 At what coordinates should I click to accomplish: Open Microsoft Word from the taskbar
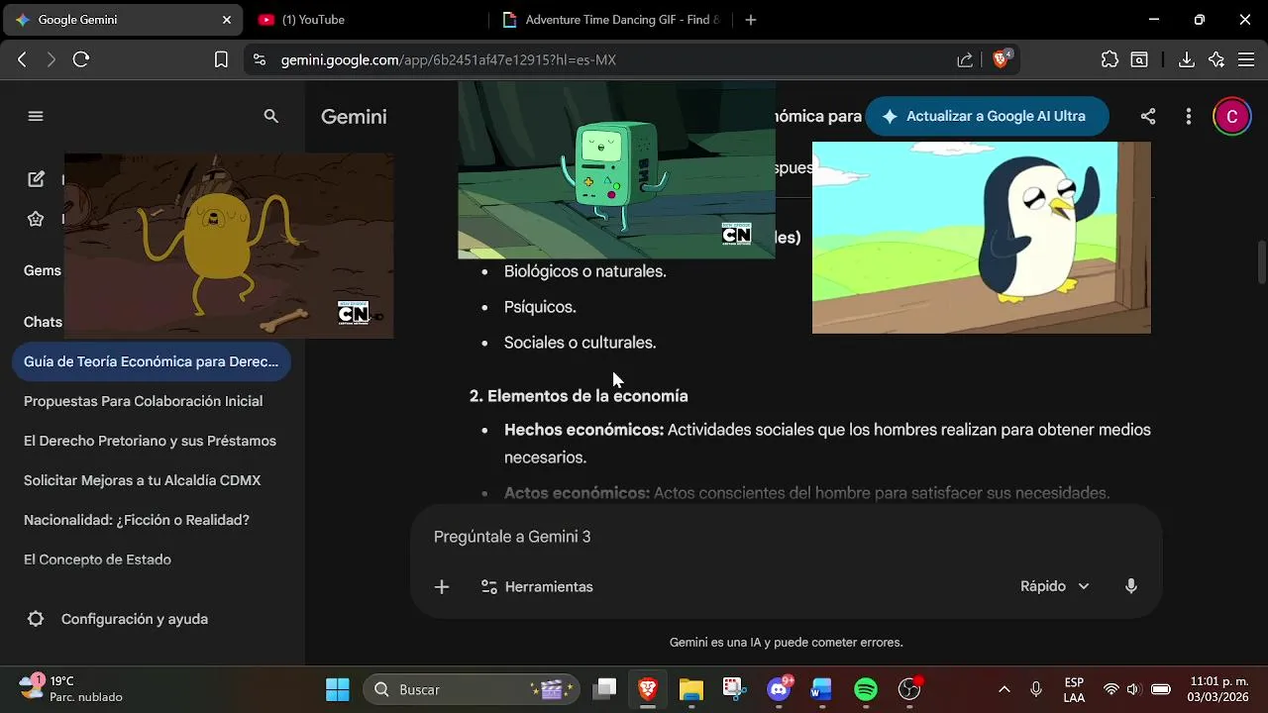click(821, 689)
